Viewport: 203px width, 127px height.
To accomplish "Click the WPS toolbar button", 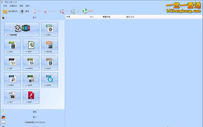I will point(88,12).
